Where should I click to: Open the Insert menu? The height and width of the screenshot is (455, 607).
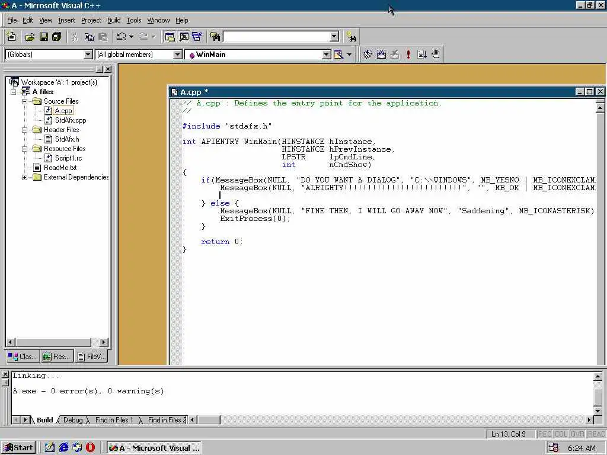[66, 20]
